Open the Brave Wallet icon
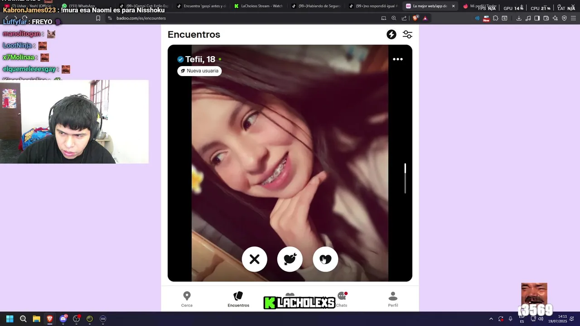Screen dimensions: 580x326 click(546, 18)
